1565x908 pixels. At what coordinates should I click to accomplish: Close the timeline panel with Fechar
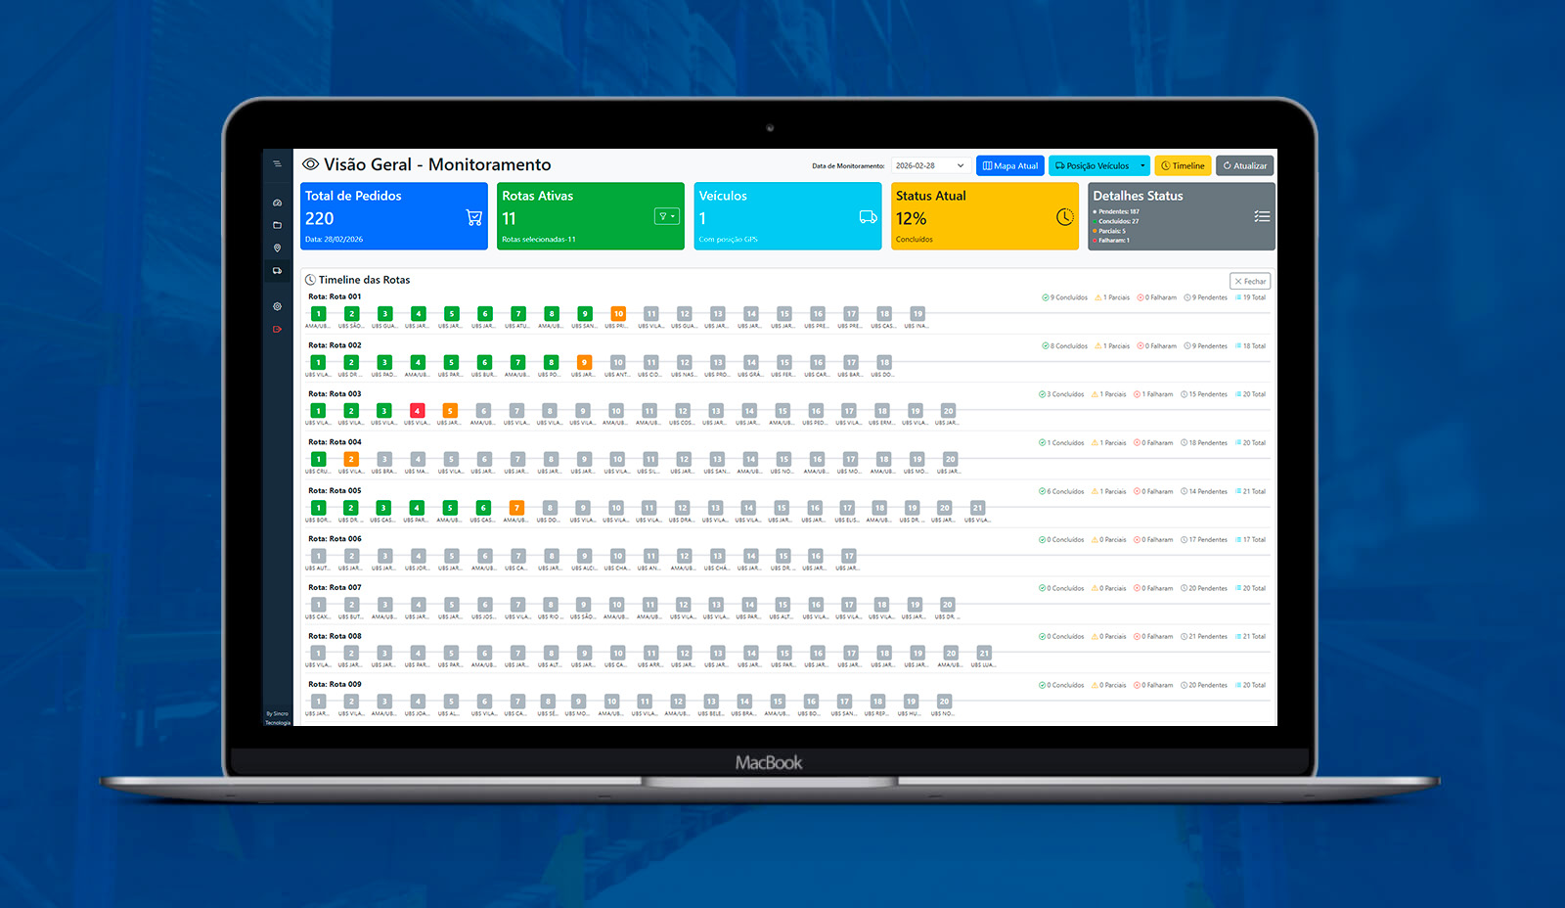(x=1249, y=281)
